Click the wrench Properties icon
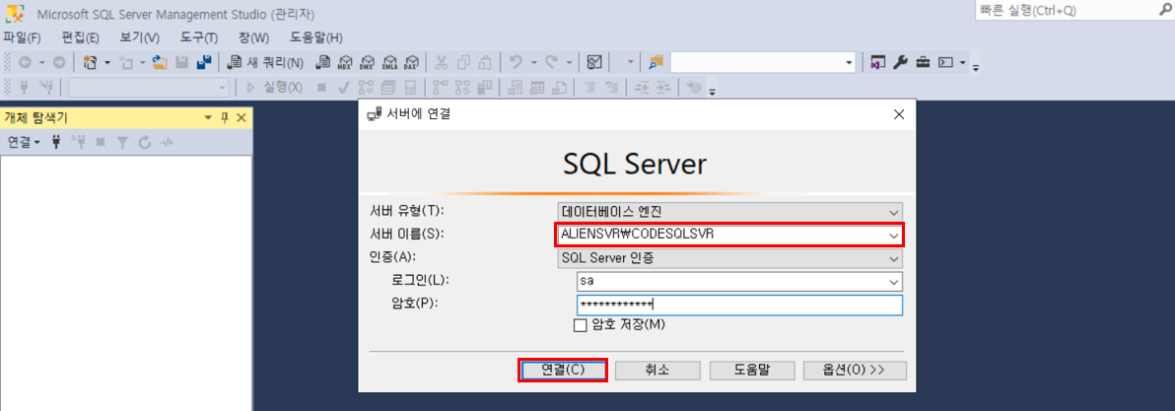Viewport: 1175px width, 411px height. (901, 63)
